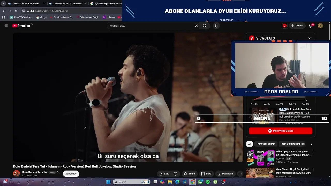Click the address bar URL

[48, 11]
